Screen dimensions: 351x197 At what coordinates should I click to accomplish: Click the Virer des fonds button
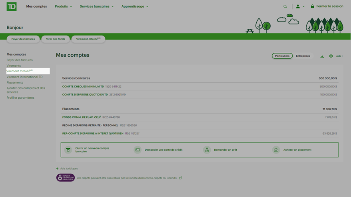(56, 39)
